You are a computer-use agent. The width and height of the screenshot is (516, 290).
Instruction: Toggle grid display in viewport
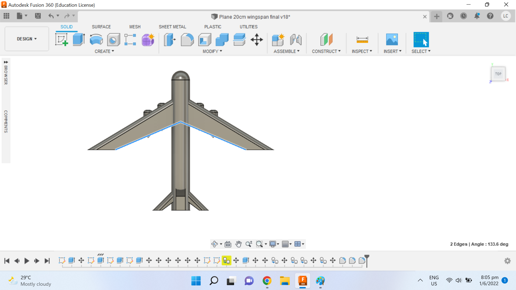click(286, 244)
